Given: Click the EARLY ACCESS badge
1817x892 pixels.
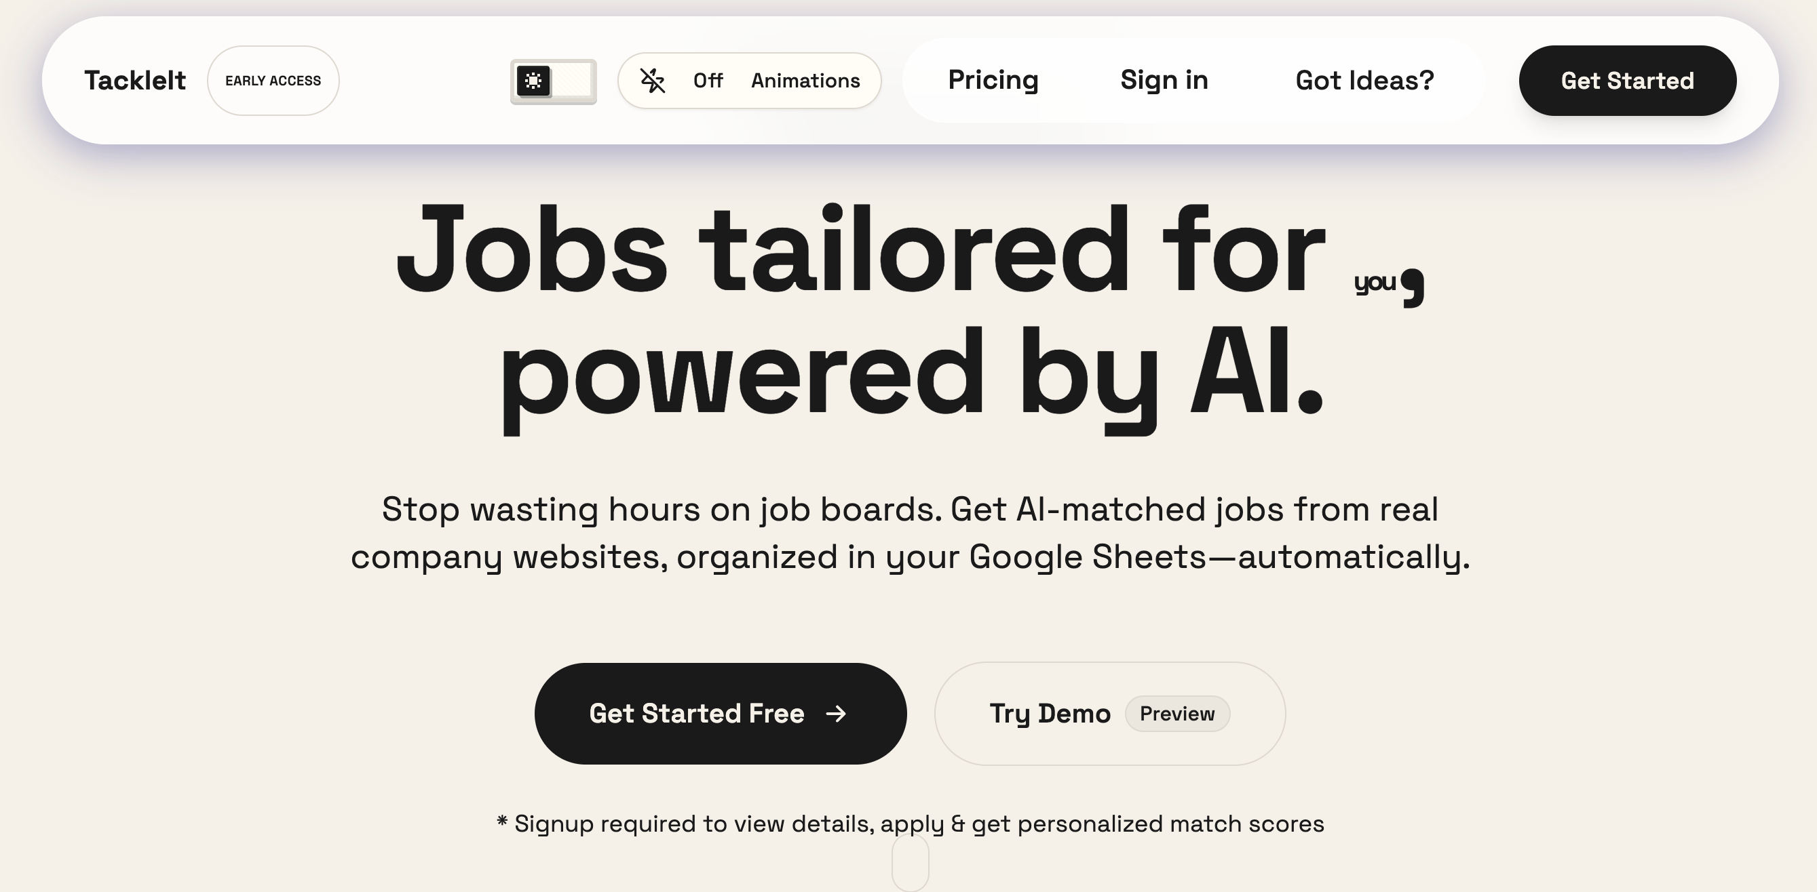Looking at the screenshot, I should pyautogui.click(x=273, y=81).
